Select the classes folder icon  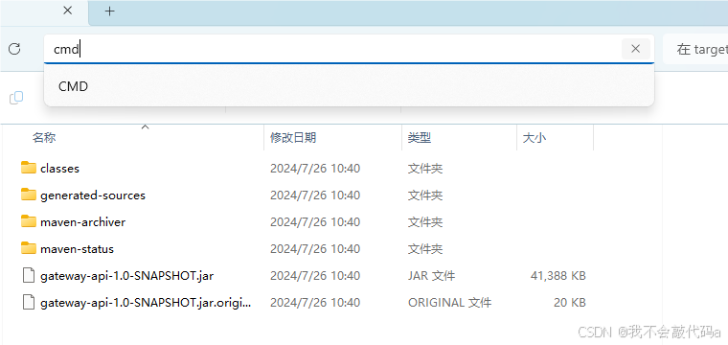29,168
